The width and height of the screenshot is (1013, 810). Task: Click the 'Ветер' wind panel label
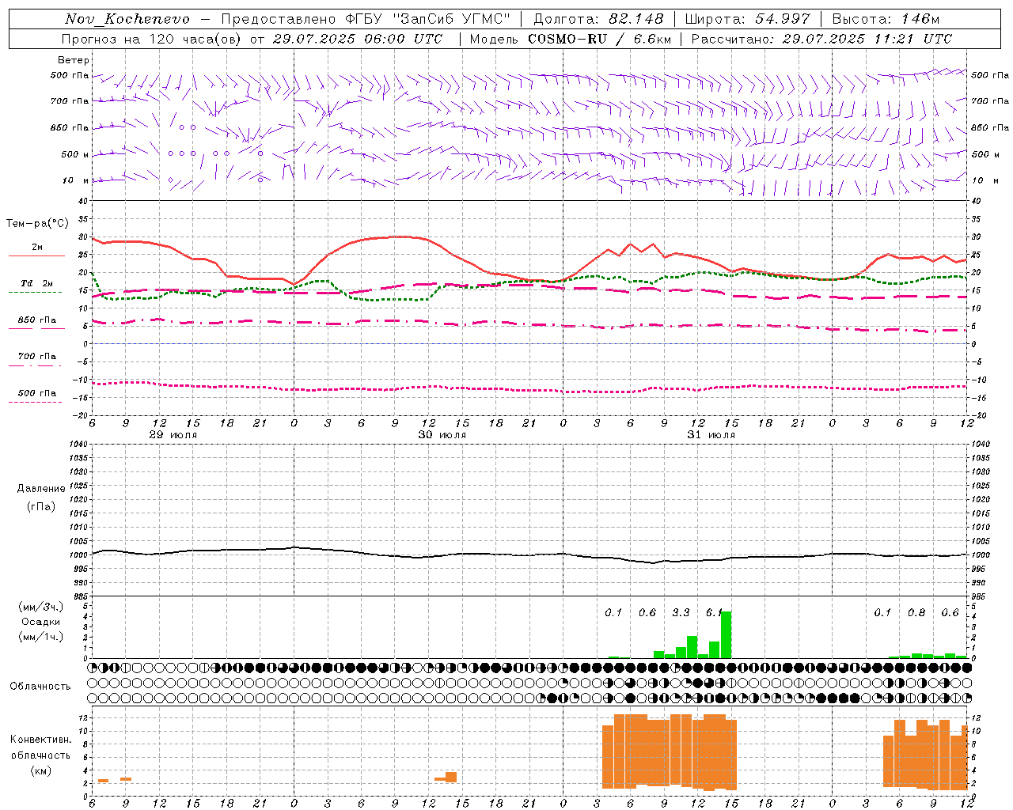pyautogui.click(x=74, y=60)
